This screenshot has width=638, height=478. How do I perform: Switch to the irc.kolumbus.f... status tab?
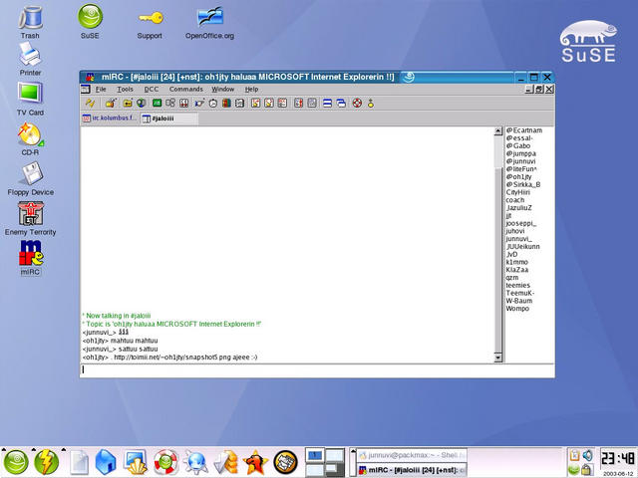[110, 119]
